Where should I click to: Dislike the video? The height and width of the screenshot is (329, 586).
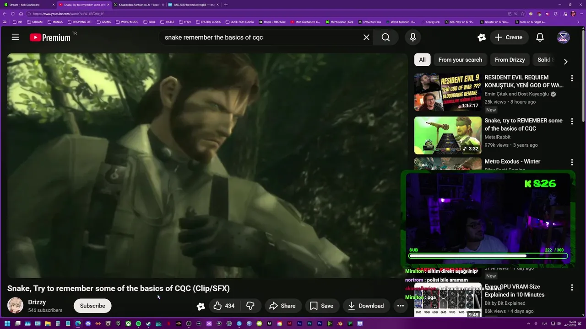click(x=250, y=306)
